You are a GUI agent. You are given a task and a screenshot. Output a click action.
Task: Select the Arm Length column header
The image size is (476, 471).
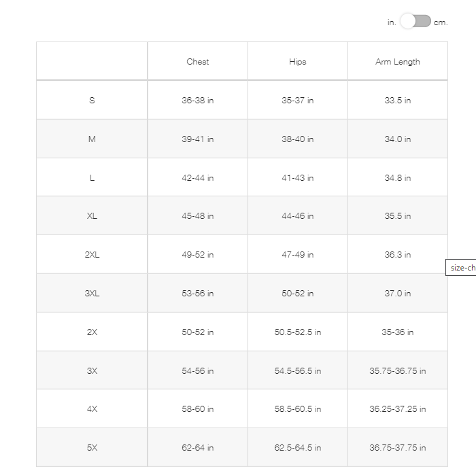pyautogui.click(x=398, y=62)
